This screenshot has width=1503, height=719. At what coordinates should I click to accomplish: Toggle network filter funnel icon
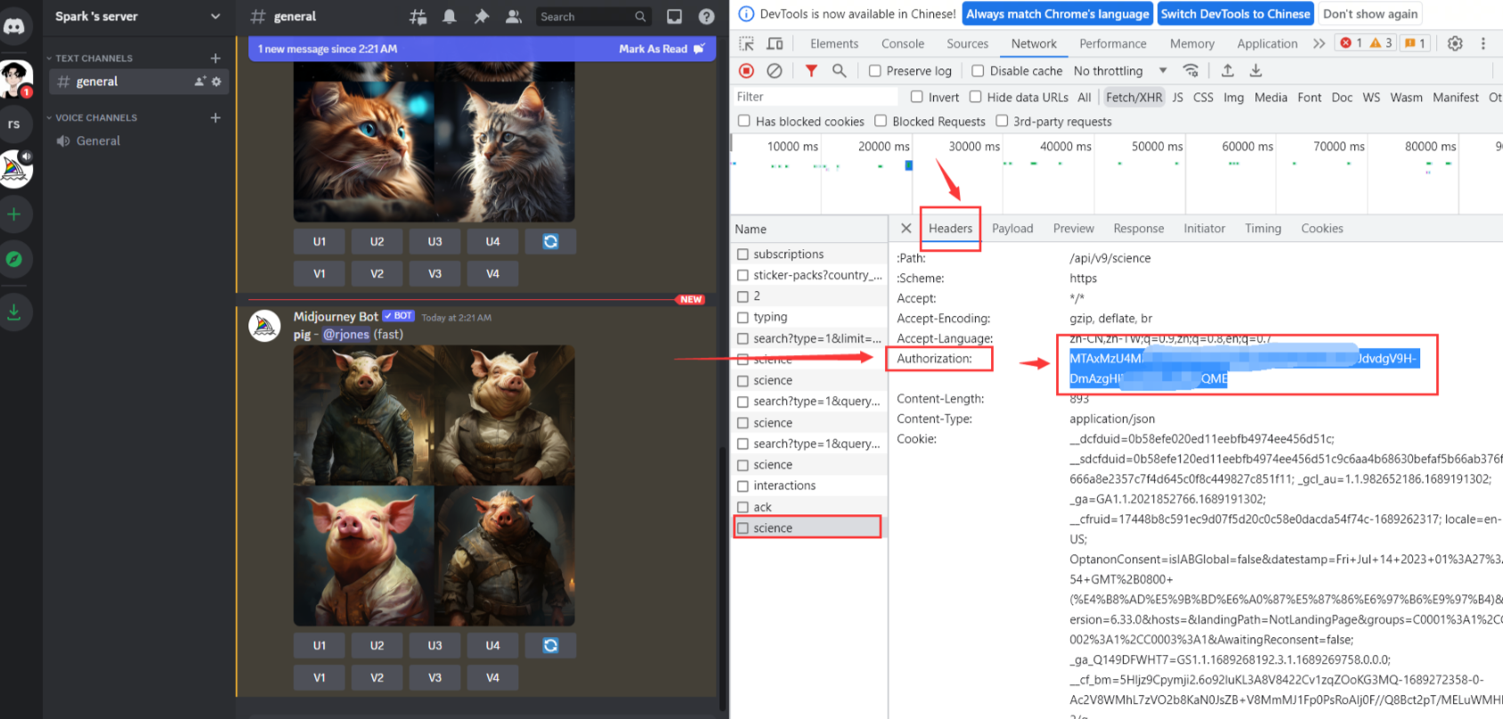[811, 70]
